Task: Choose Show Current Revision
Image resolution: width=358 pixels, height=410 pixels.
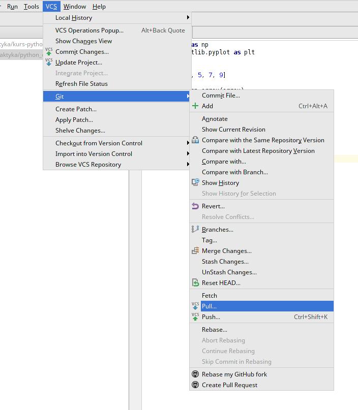Action: 261,130
